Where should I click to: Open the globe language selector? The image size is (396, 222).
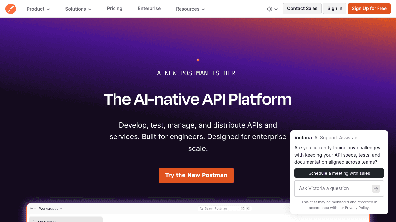(x=272, y=9)
